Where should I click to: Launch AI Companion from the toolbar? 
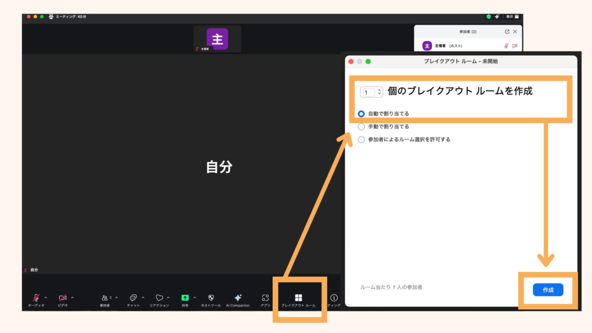(238, 297)
